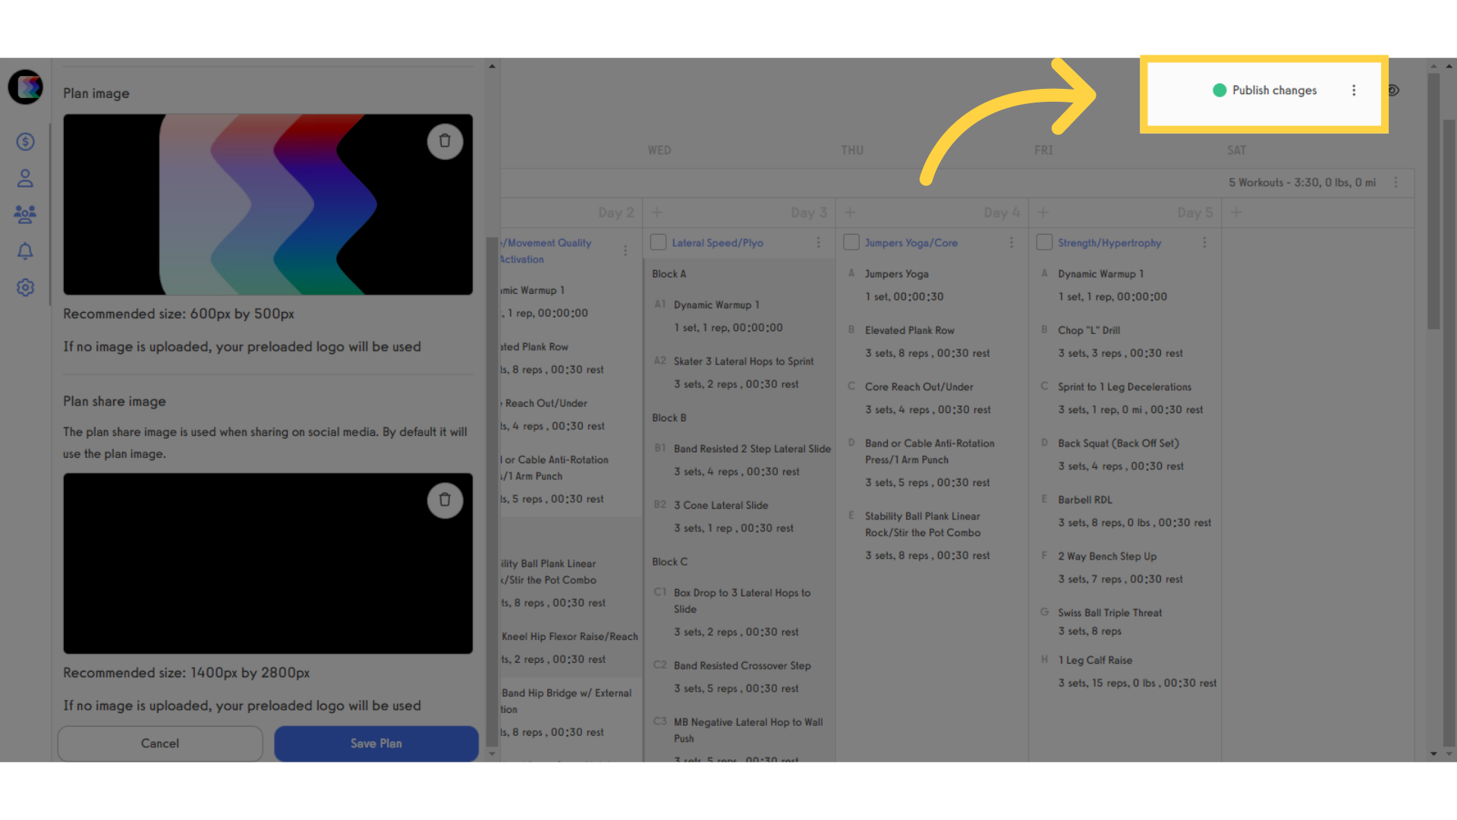Click the dollar sign sidebar icon
Viewport: 1457px width, 820px height.
[27, 141]
